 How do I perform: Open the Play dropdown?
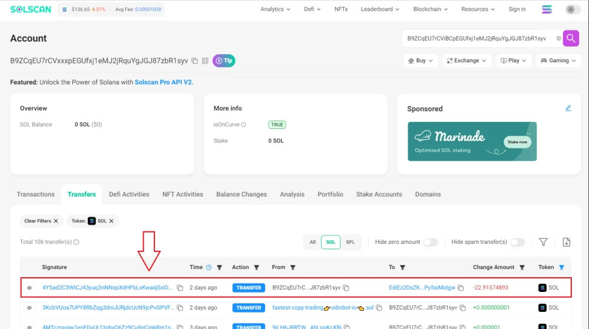point(514,61)
